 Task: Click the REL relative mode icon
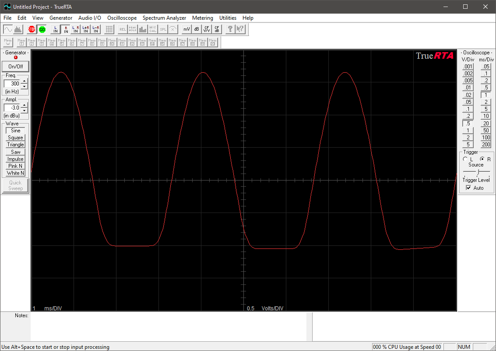pos(123,29)
